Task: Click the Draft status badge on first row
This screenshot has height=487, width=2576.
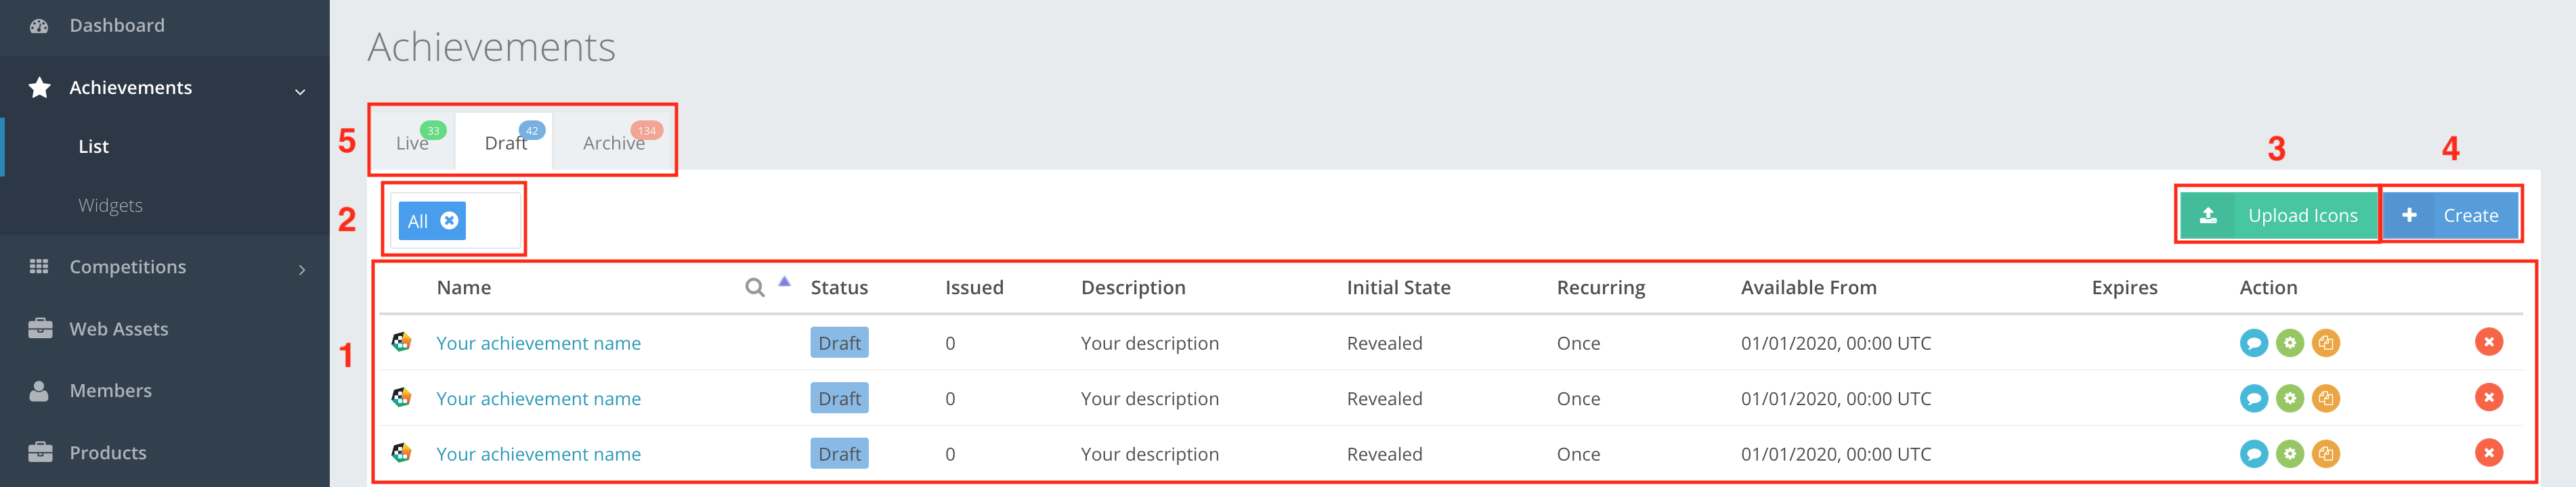Action: [839, 342]
